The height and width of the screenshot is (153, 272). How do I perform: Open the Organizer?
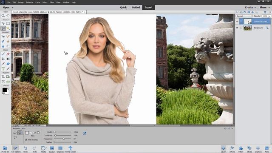coord(60,149)
